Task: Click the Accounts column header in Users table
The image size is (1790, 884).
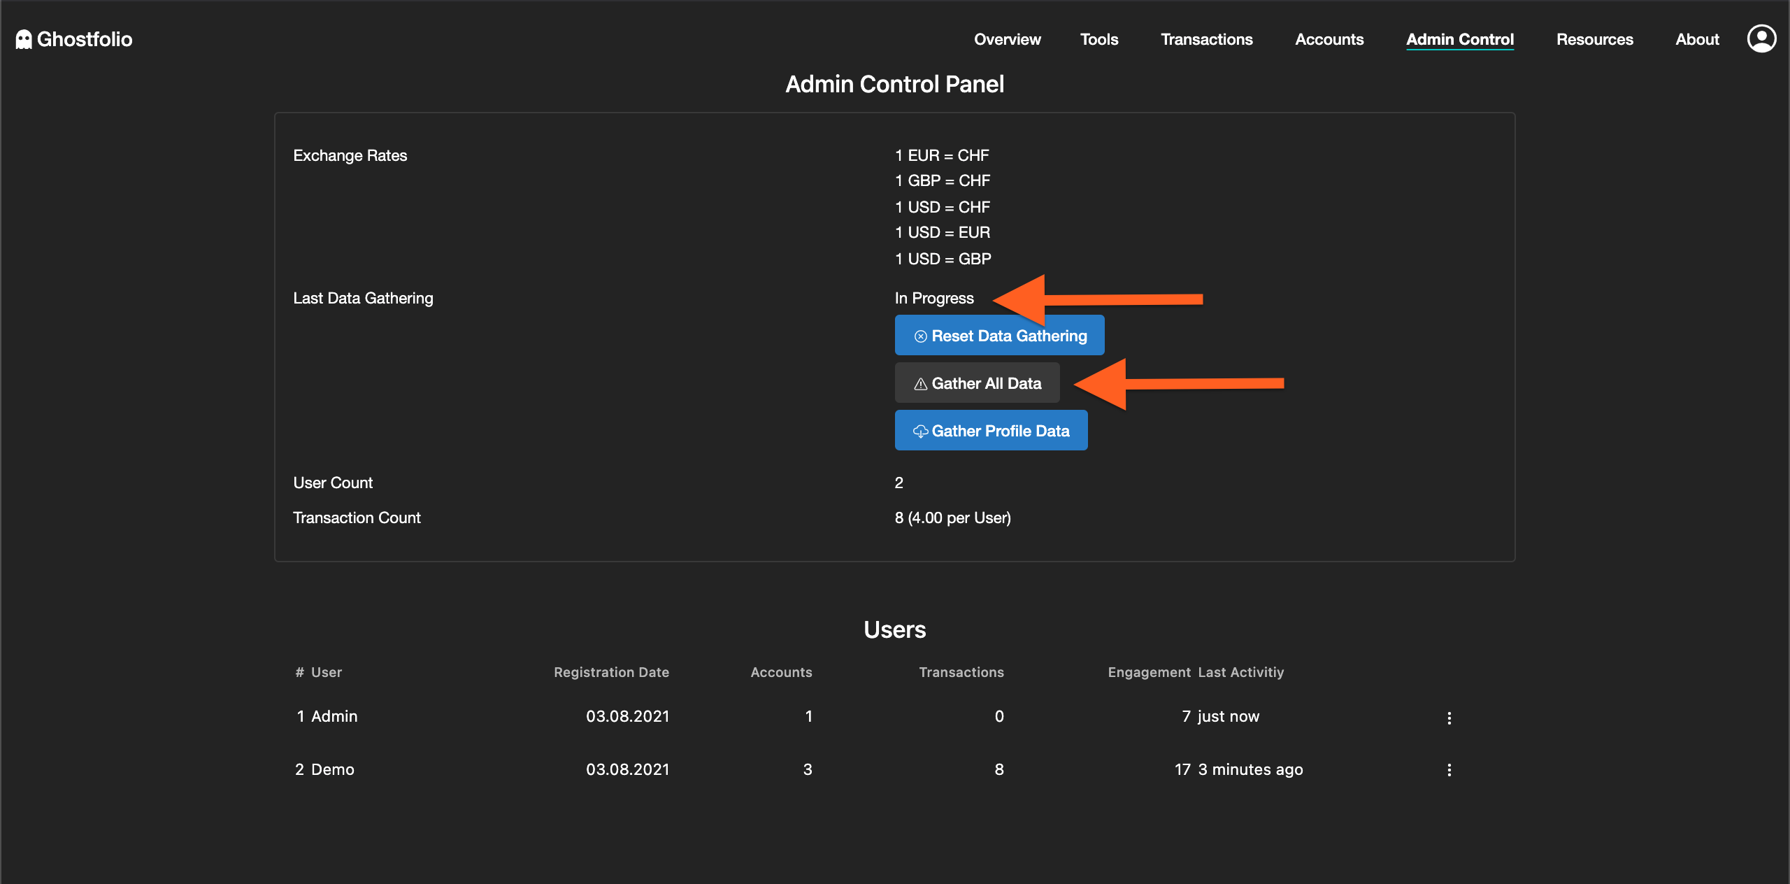Action: click(781, 672)
